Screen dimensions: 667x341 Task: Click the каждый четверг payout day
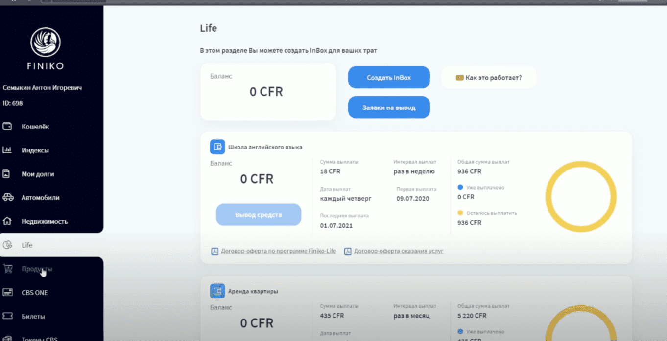346,199
